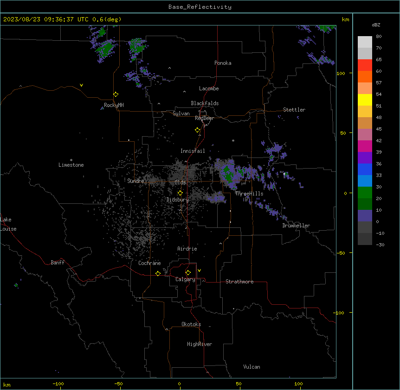Click the 0.6(deg) elevation angle text
Screen dimensions: 400x390
click(107, 19)
